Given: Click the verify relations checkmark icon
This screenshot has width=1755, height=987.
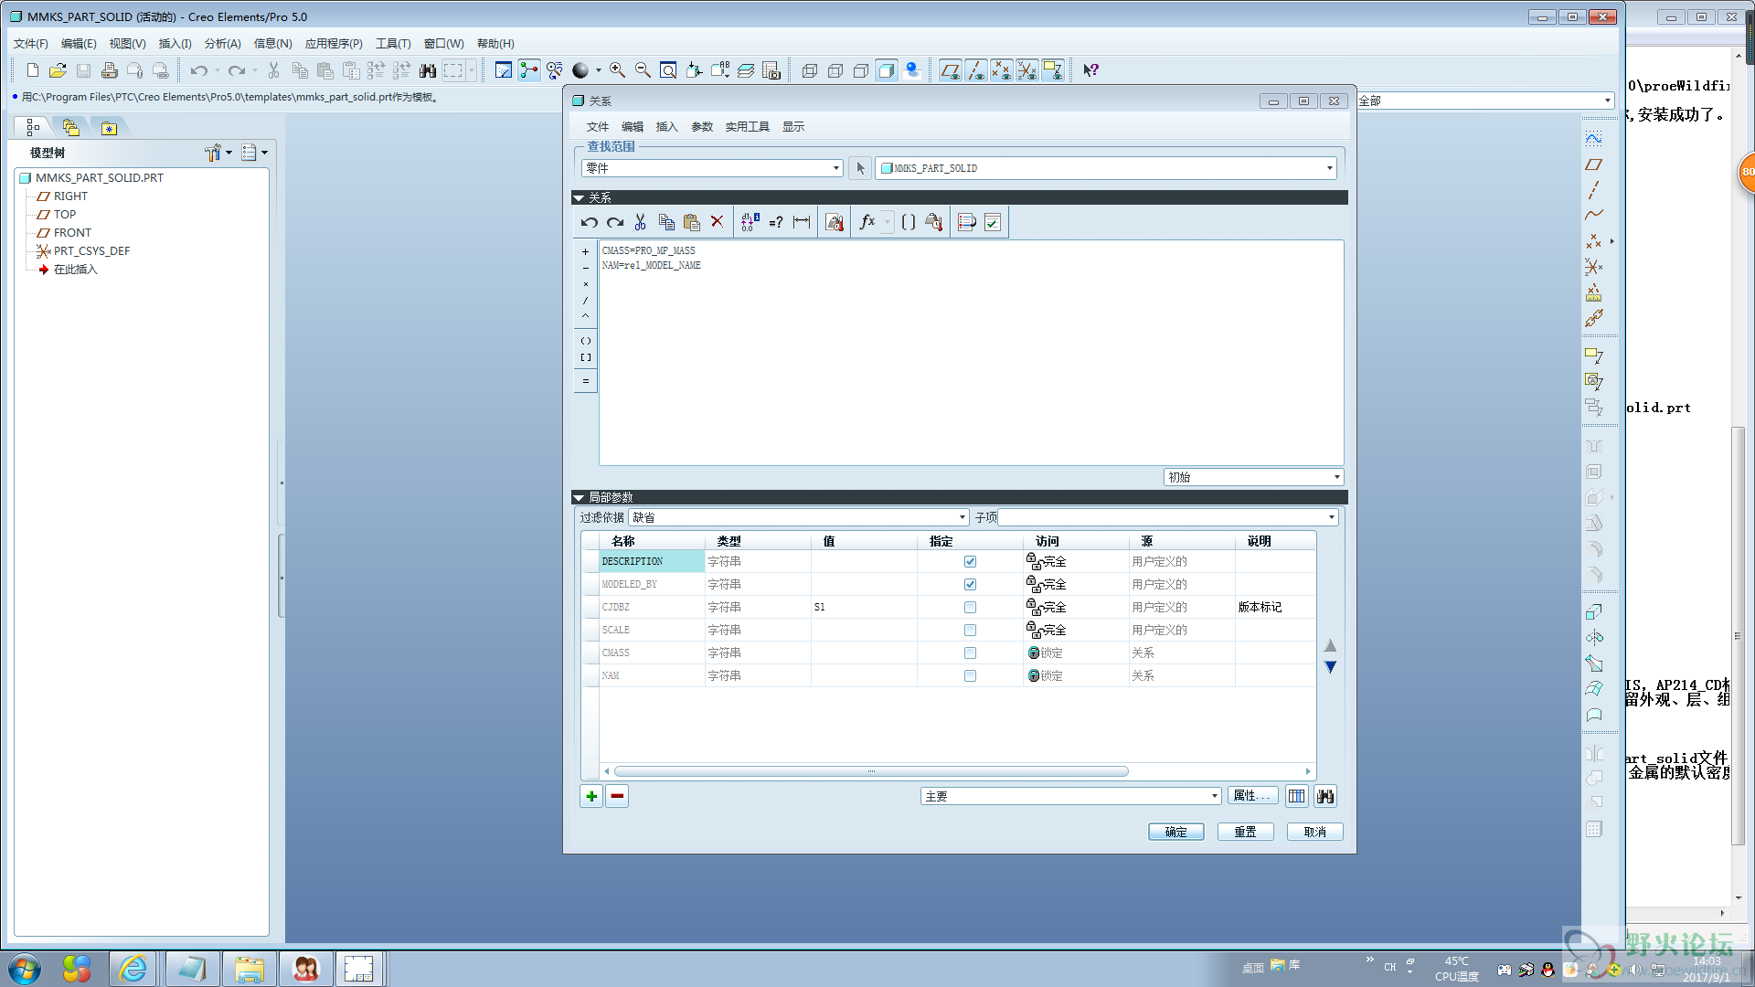Looking at the screenshot, I should [993, 222].
